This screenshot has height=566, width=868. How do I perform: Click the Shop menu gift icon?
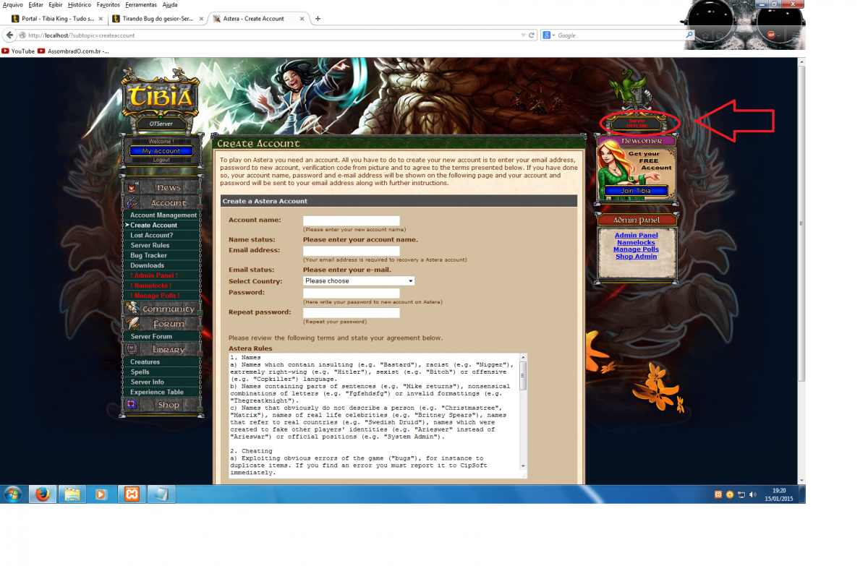[x=132, y=405]
